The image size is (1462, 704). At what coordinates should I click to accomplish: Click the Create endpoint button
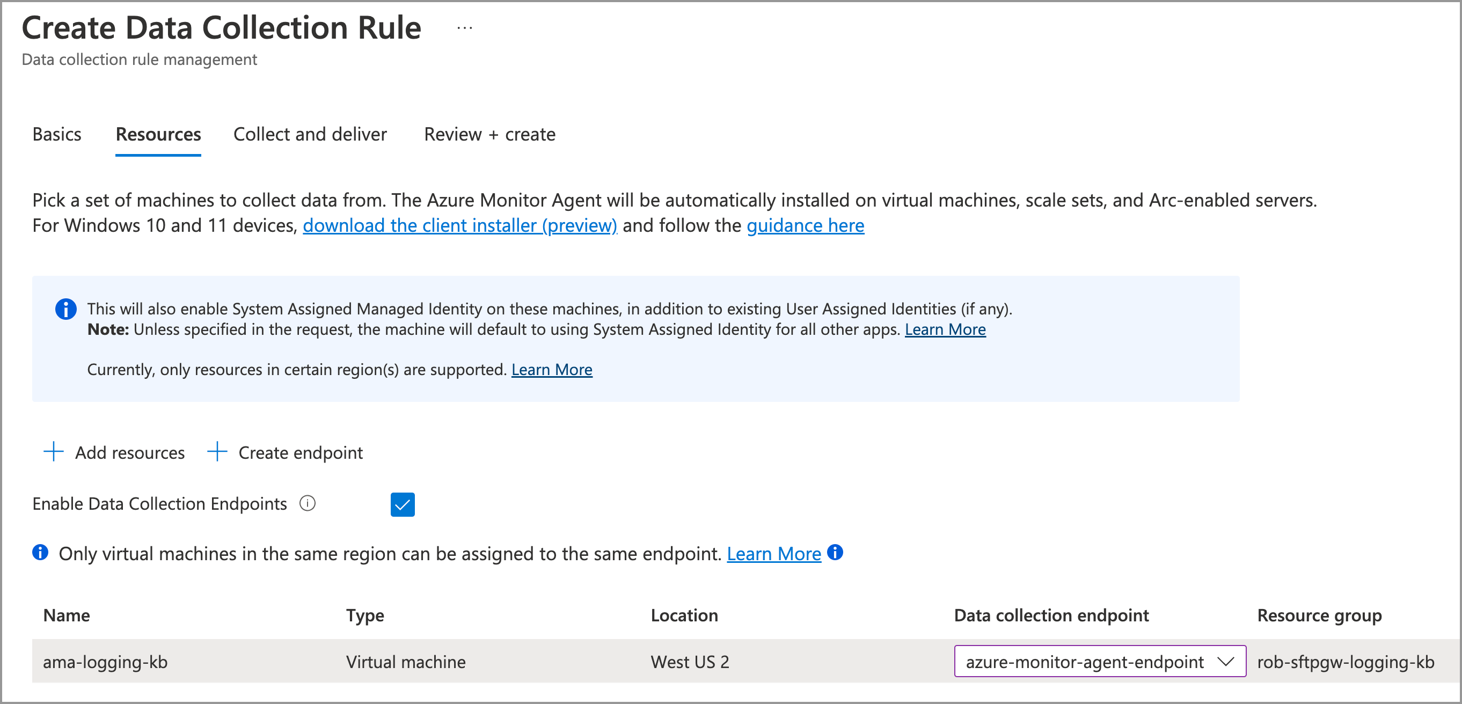pyautogui.click(x=285, y=453)
